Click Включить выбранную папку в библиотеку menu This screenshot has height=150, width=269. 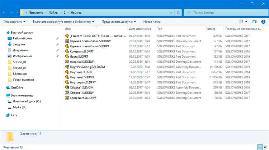(x=63, y=22)
